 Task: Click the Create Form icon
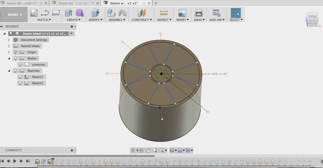point(79,13)
